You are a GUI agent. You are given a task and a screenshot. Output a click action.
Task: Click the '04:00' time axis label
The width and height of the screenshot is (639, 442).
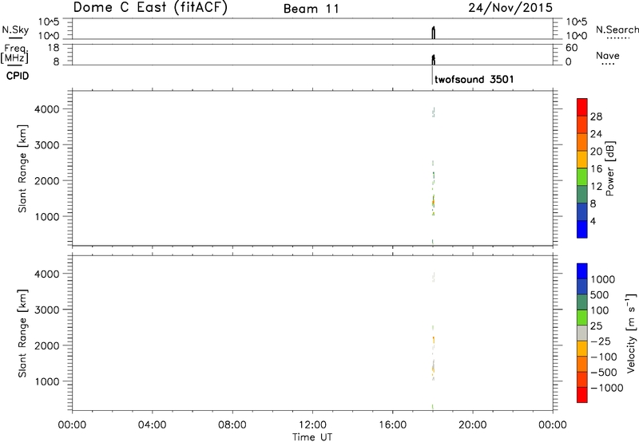coord(152,425)
